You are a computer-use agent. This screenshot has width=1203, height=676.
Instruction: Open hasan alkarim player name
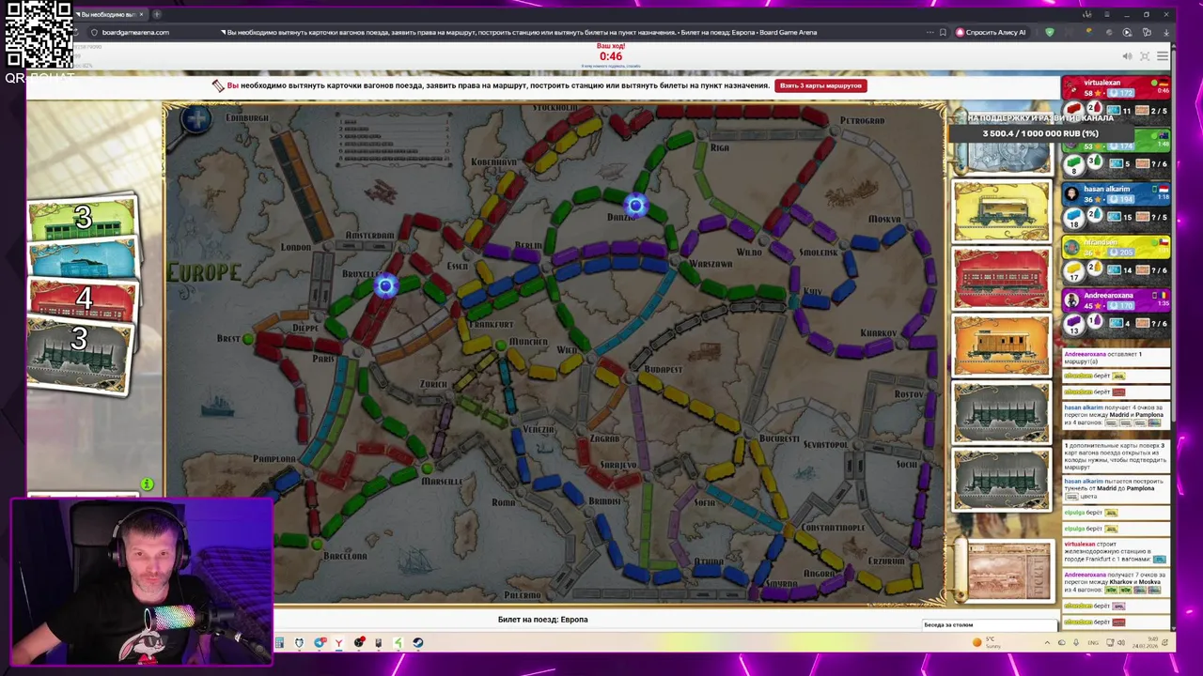(x=1107, y=189)
